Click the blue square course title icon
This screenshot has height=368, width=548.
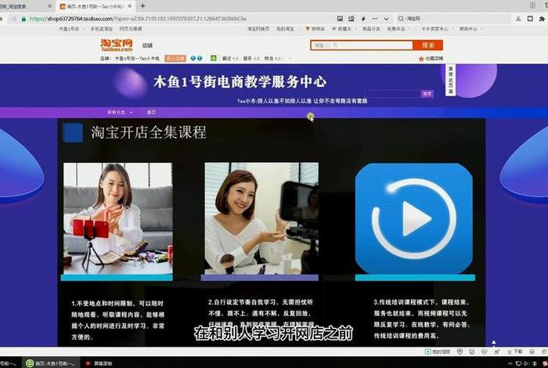(x=73, y=132)
